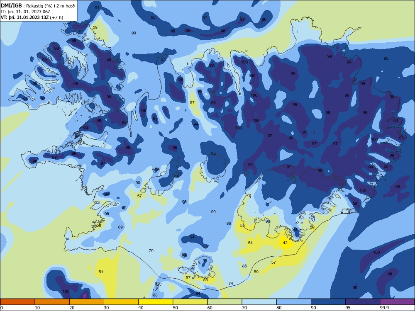The width and height of the screenshot is (415, 311).
Task: Click the title 'DMI/IGB : Rakastig (%) í 2 m hæð'
Action: click(38, 5)
